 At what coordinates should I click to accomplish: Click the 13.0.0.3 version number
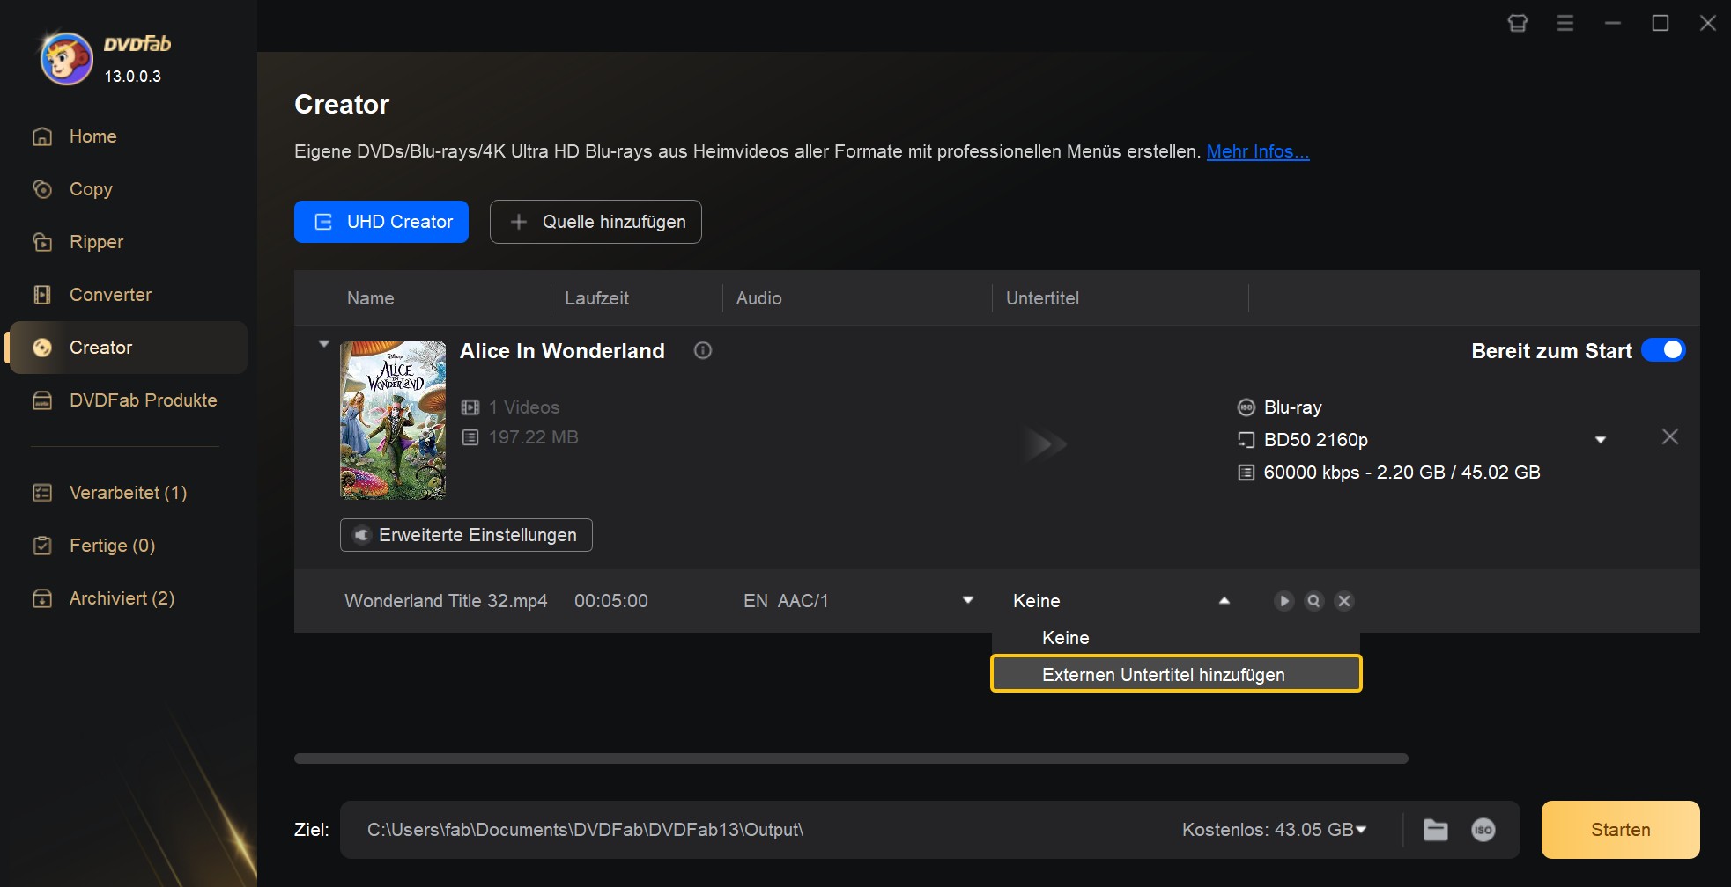tap(133, 77)
